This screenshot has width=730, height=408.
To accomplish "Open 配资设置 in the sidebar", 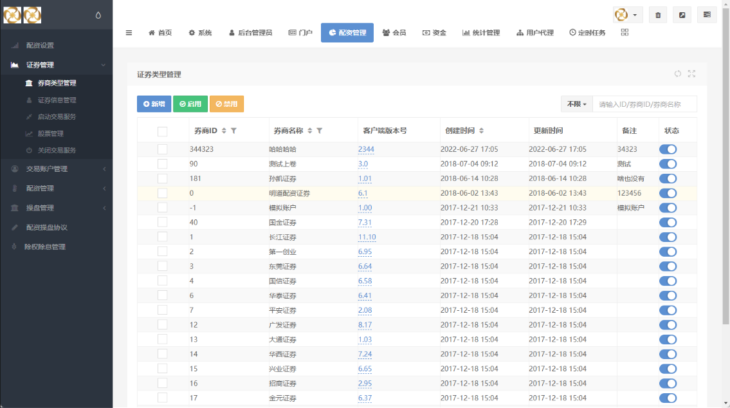I will (x=57, y=45).
